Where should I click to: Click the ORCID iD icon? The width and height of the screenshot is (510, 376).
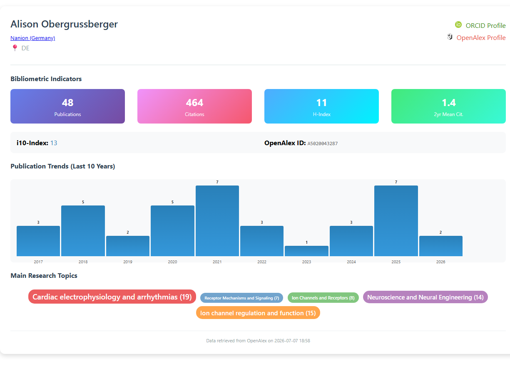point(458,25)
